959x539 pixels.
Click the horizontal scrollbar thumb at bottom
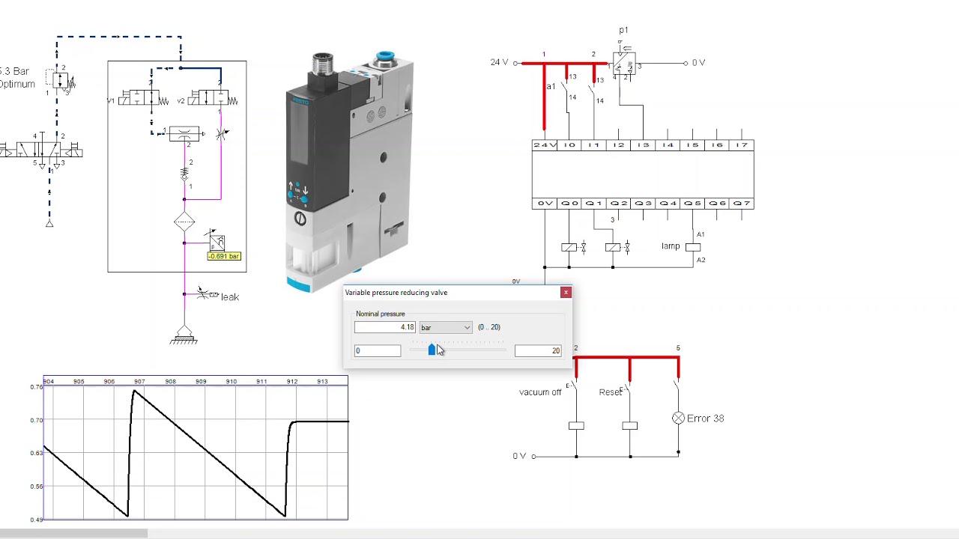point(73,534)
